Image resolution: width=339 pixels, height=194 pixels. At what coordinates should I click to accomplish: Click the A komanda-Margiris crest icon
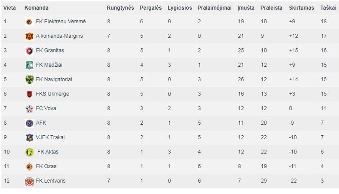click(29, 36)
